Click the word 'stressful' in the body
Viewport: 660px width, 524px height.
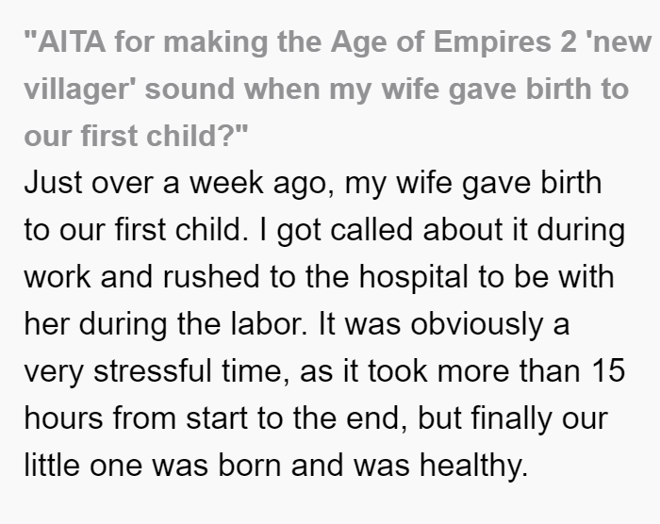153,371
